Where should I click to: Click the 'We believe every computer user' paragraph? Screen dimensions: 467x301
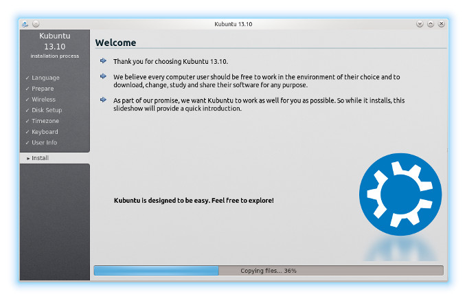click(x=256, y=81)
